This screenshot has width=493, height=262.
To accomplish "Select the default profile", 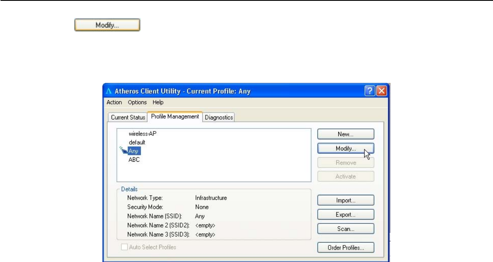I will 137,142.
